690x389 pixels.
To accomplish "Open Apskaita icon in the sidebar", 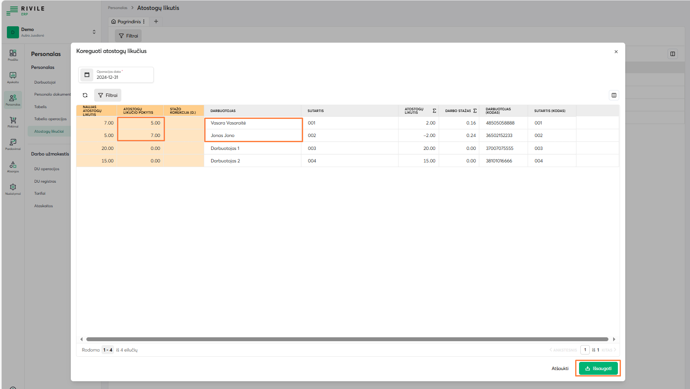I will (13, 77).
